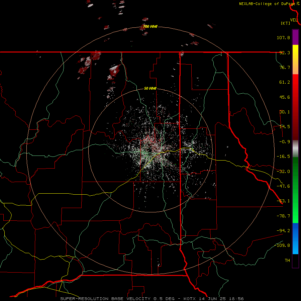Click the -47.6 legend value
Viewport: 301px width, 301px height.
[x=283, y=186]
